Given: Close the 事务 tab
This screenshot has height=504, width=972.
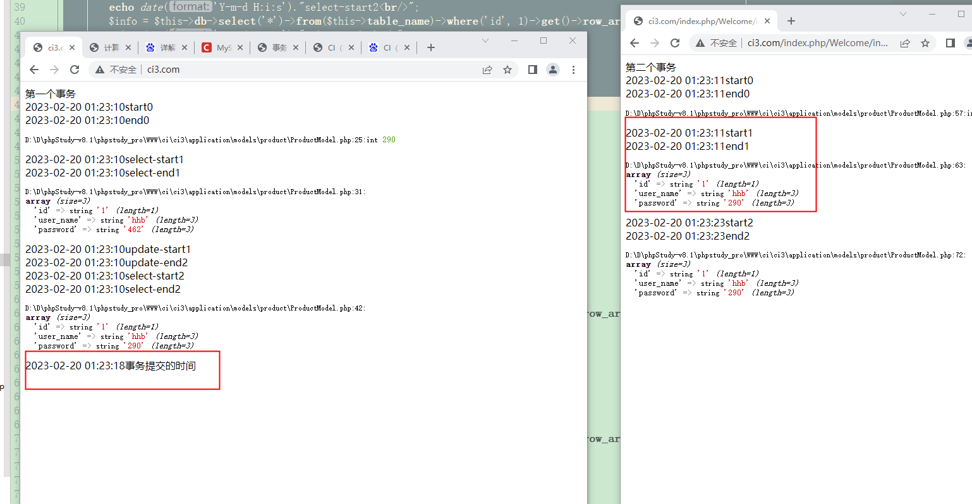Looking at the screenshot, I should coord(296,47).
